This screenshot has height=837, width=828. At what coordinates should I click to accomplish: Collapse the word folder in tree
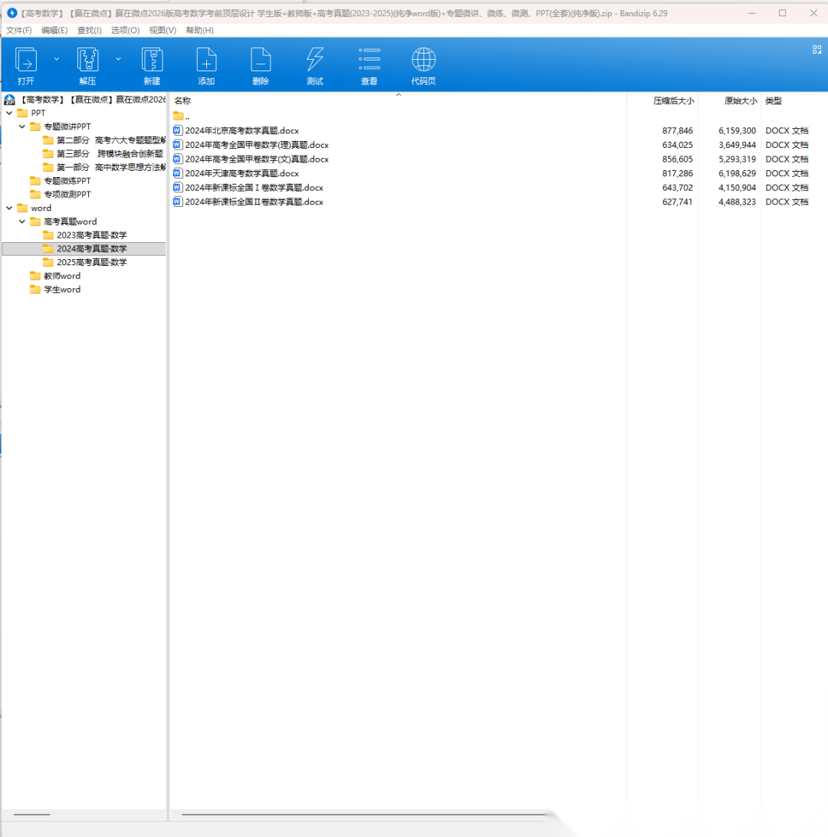(9, 208)
